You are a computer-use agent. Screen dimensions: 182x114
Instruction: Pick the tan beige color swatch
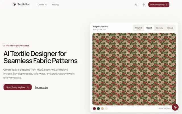(102, 109)
